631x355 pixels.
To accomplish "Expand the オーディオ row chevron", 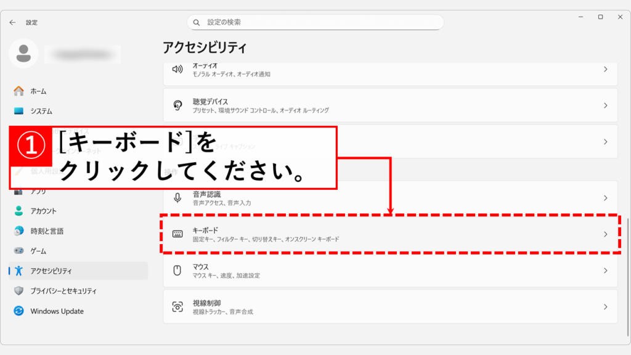I will click(x=605, y=69).
